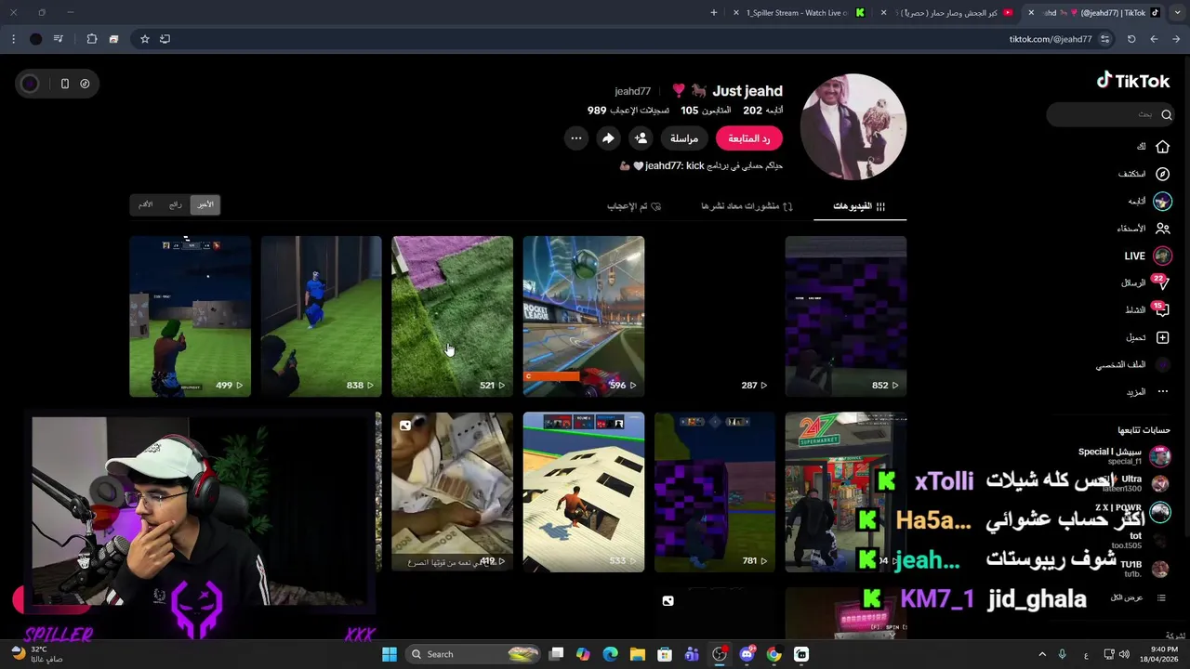Image resolution: width=1190 pixels, height=669 pixels.
Task: Switch to the Liked profile tab
Action: click(634, 206)
